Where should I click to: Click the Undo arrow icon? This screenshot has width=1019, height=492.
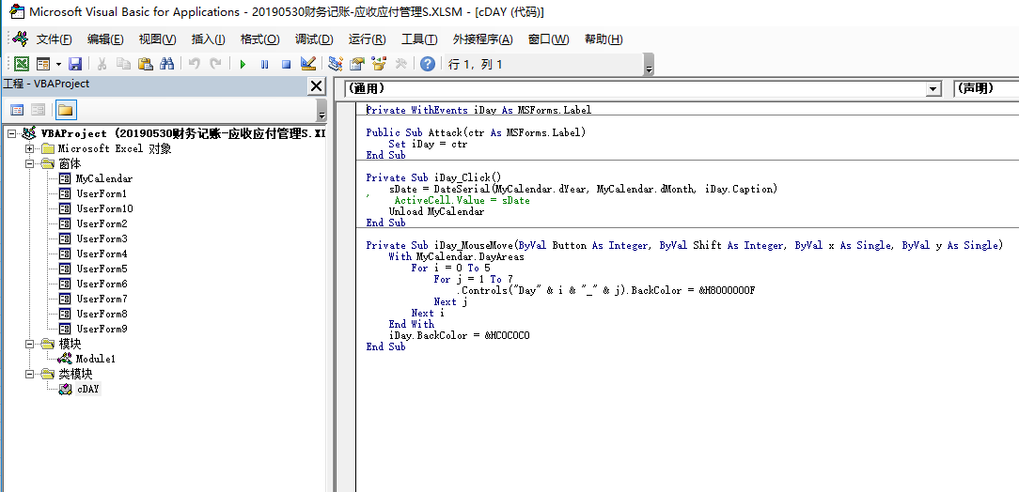pos(194,64)
